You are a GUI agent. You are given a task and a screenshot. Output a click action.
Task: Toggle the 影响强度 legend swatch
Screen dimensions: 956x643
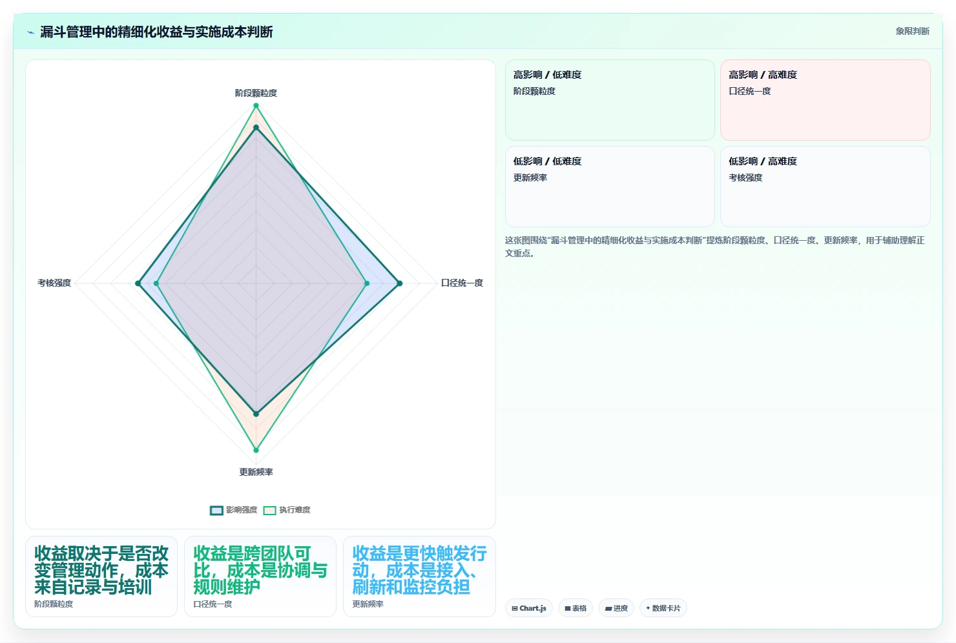[216, 510]
